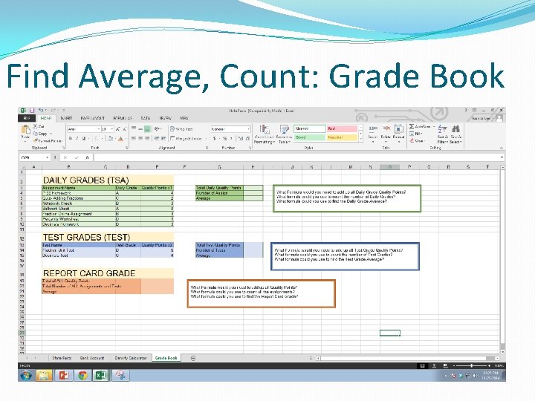Toggle Italic formatting
The width and height of the screenshot is (535, 401).
tap(77, 138)
